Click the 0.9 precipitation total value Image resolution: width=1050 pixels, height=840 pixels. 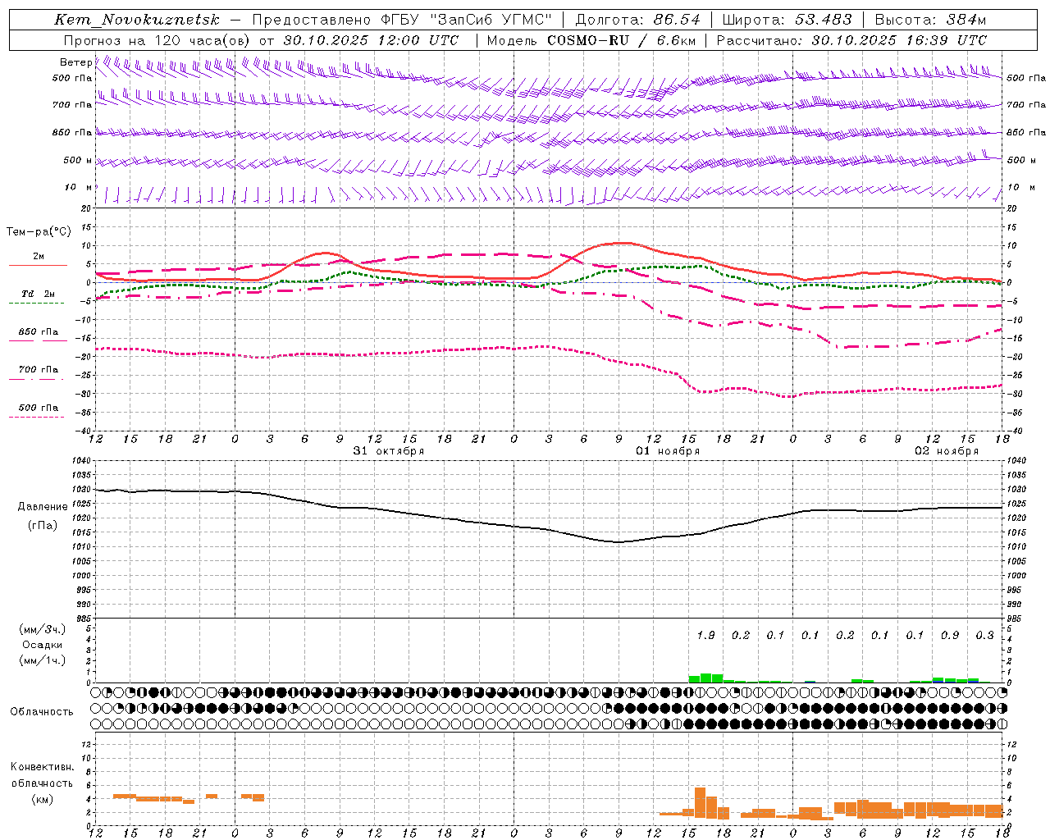click(x=950, y=635)
